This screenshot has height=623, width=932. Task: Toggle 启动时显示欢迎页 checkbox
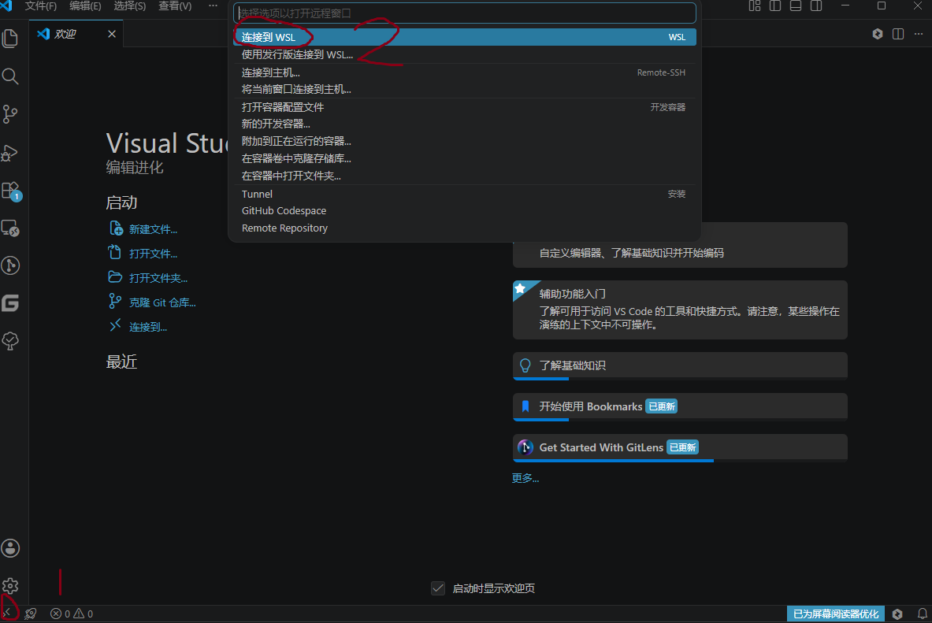(438, 588)
